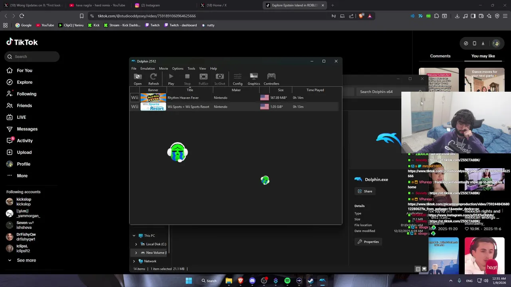Open the View menu in Dolphin
The height and width of the screenshot is (287, 511).
pos(202,69)
